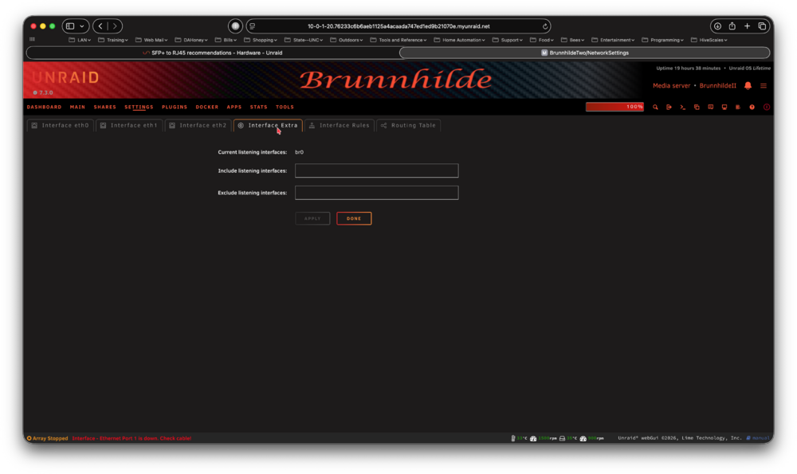Click the BrunnhildeII server name link
Screen dimensions: 797x474
(718, 86)
